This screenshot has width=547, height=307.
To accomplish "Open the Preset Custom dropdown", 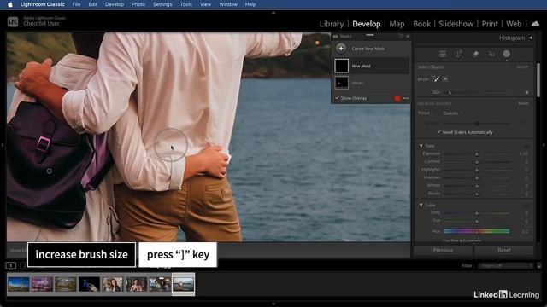I will [452, 113].
